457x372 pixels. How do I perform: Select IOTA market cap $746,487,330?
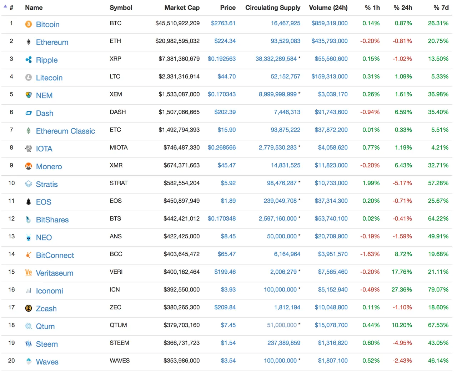[x=181, y=148]
